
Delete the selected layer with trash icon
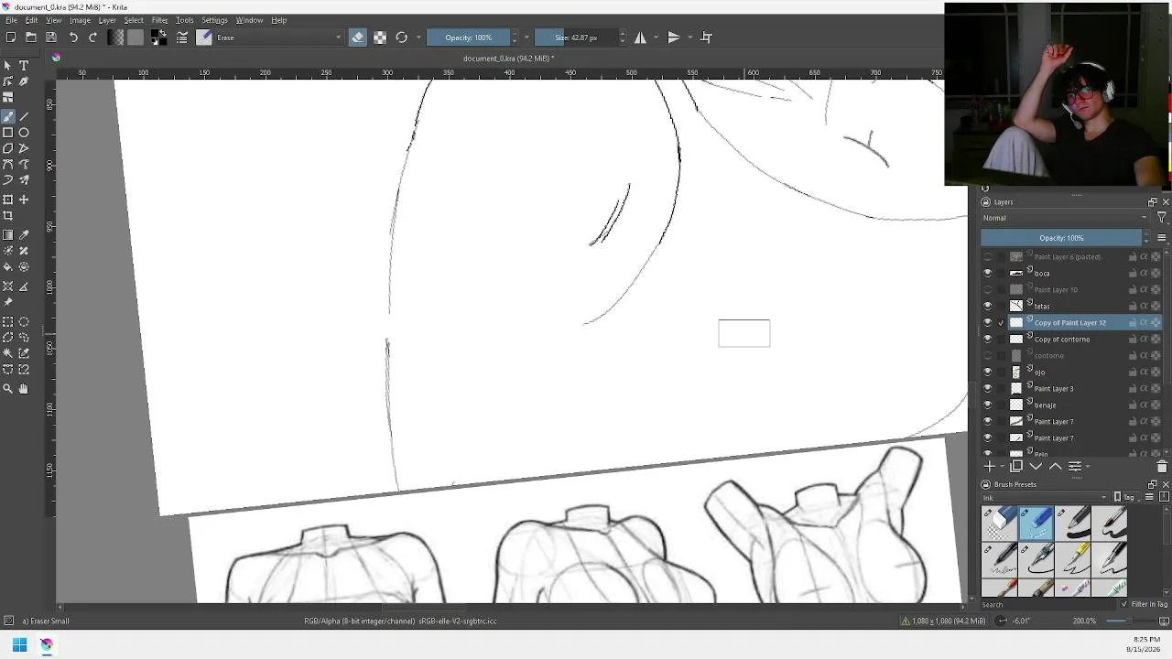point(1162,467)
